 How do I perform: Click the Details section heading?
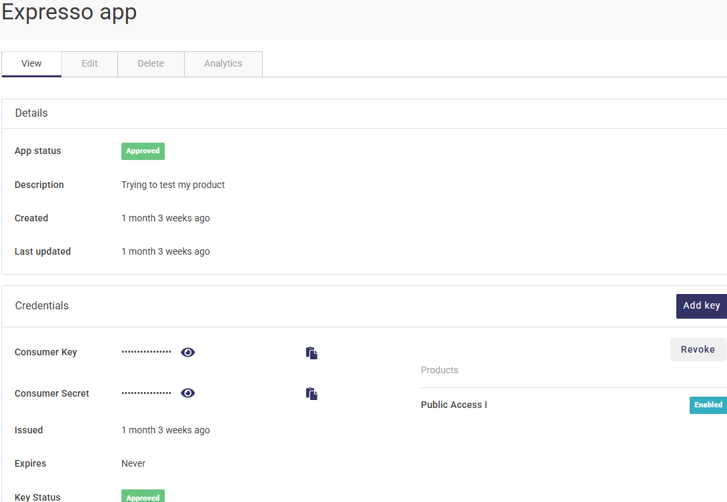pyautogui.click(x=31, y=113)
